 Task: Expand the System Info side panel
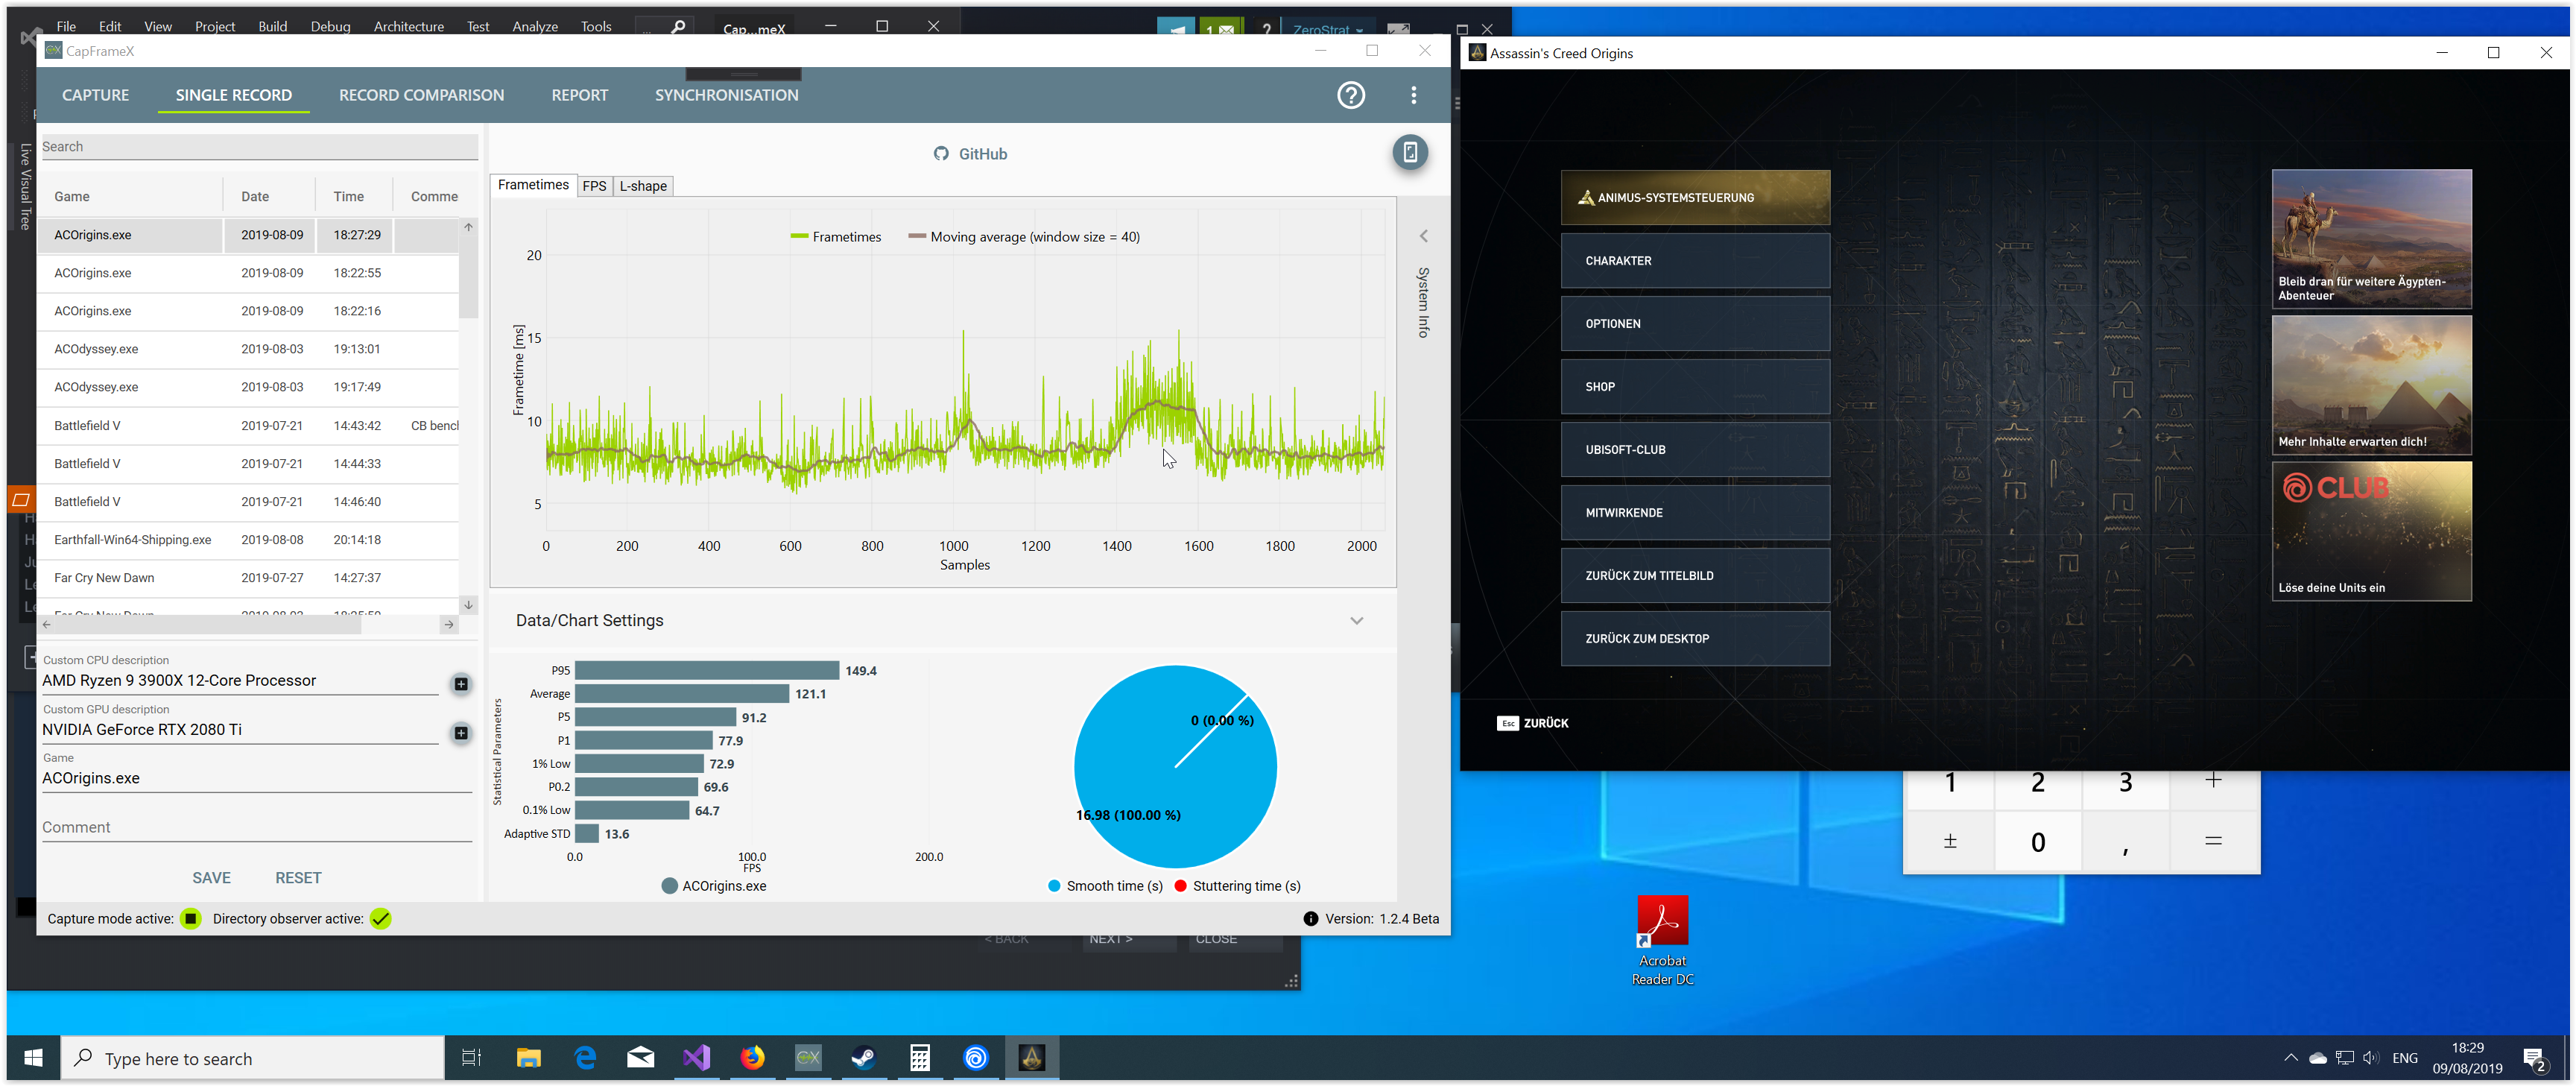1423,237
